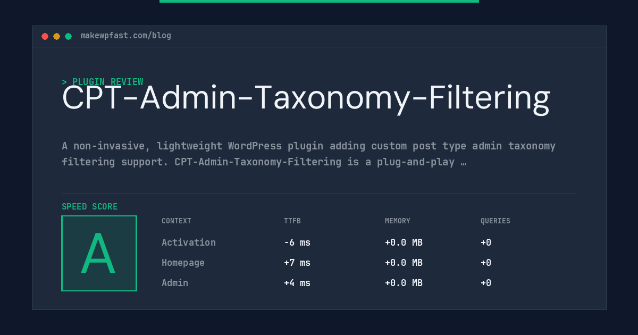Click the Activation row label
The width and height of the screenshot is (638, 335).
(189, 242)
